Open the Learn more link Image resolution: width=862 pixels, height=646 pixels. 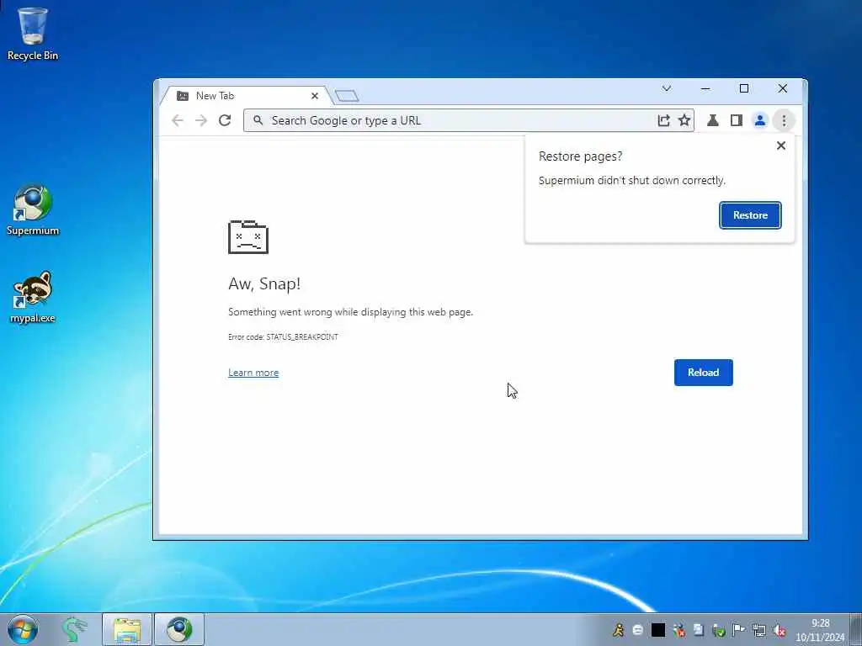click(x=253, y=373)
